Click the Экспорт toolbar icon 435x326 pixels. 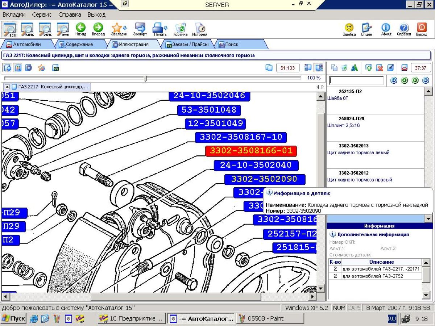point(140,29)
